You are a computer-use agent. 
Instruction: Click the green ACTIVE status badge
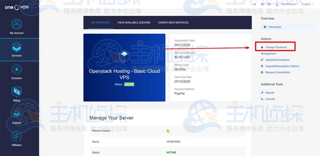pyautogui.click(x=129, y=84)
